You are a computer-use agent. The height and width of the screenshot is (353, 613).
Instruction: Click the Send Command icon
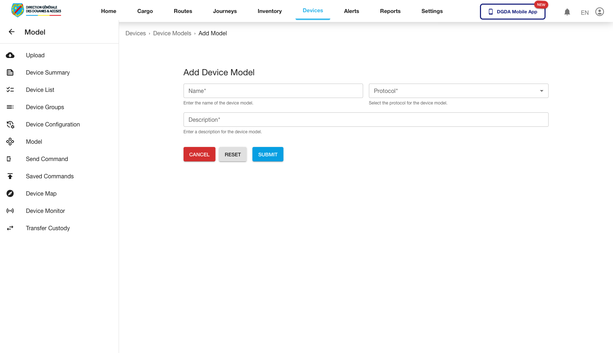(x=10, y=159)
